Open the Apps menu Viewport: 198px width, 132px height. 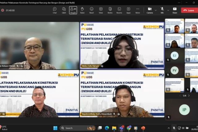coord(128,10)
